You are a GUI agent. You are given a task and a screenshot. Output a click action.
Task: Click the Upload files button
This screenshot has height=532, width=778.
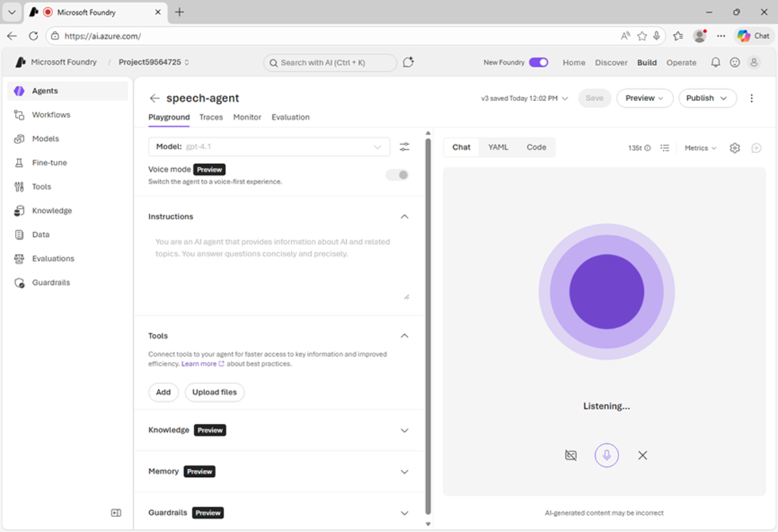point(215,392)
